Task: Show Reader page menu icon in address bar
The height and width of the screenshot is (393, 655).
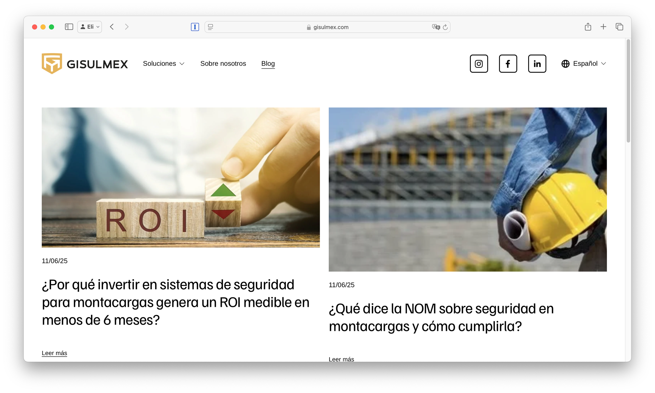Action: (210, 27)
